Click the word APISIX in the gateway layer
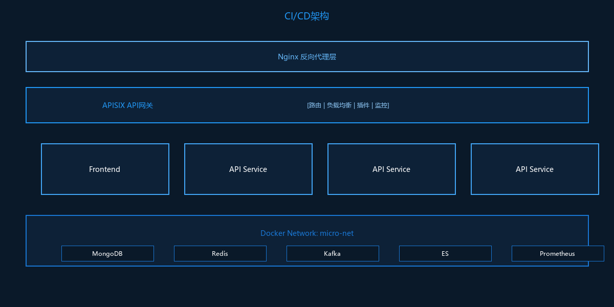The height and width of the screenshot is (307, 614). point(114,105)
